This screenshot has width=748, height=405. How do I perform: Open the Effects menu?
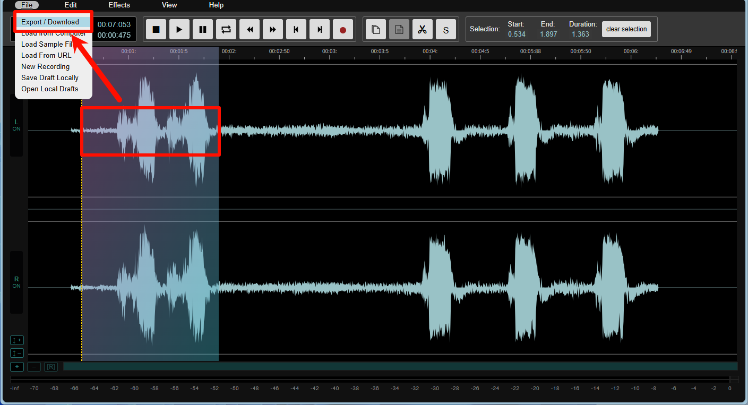tap(119, 5)
